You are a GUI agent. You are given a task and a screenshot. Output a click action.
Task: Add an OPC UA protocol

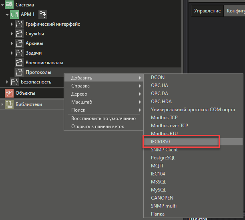(159, 86)
